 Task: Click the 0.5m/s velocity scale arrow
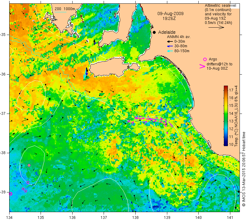[216, 27]
